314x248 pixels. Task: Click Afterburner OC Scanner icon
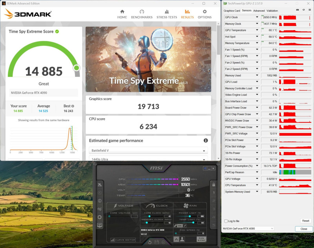(100, 209)
